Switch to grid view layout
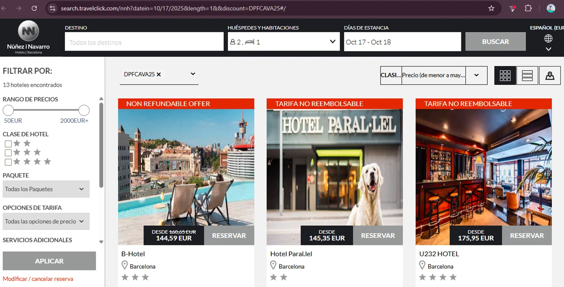This screenshot has width=564, height=287. pos(505,76)
